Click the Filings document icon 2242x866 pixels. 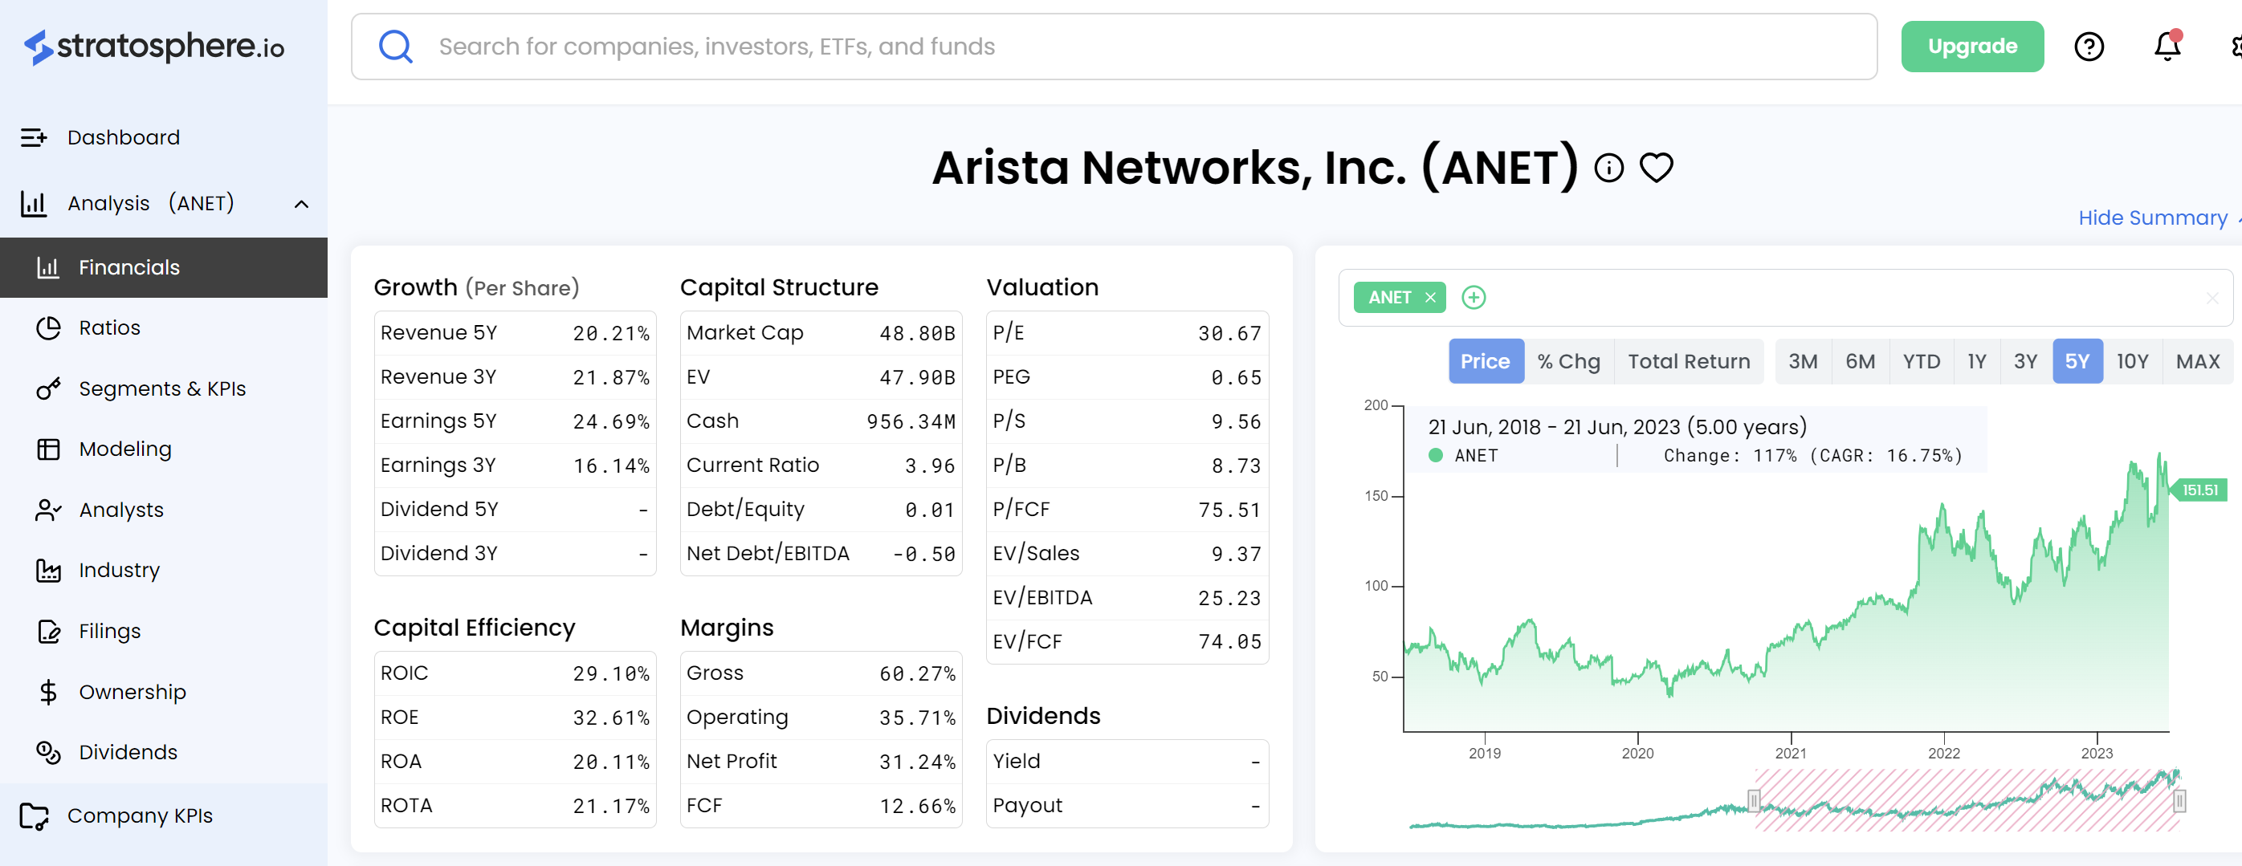pos(49,631)
